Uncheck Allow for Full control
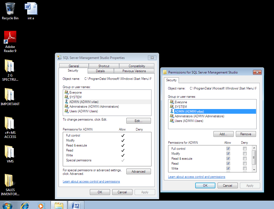The width and height of the screenshot is (274, 209). point(228,148)
